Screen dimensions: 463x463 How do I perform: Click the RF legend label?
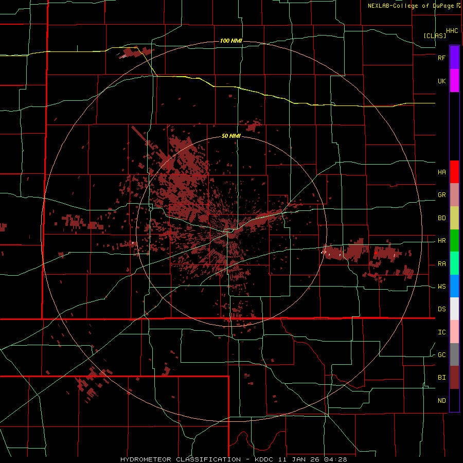tap(441, 58)
